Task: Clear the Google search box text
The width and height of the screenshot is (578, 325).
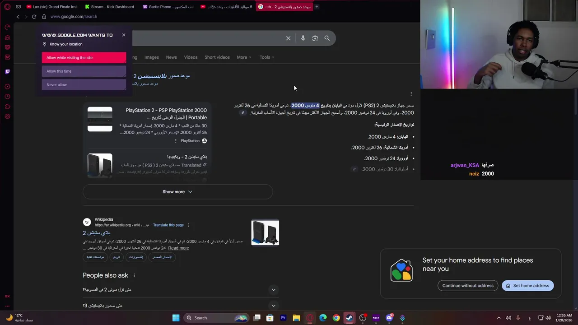Action: point(288,38)
